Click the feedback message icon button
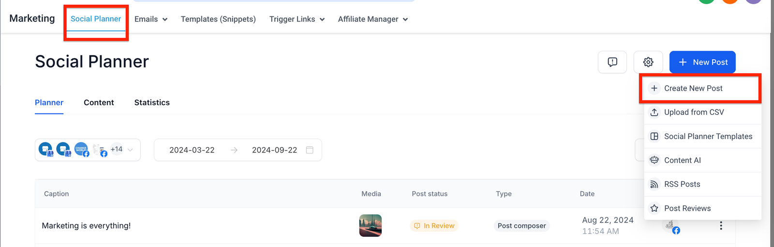This screenshot has height=247, width=774. 612,62
